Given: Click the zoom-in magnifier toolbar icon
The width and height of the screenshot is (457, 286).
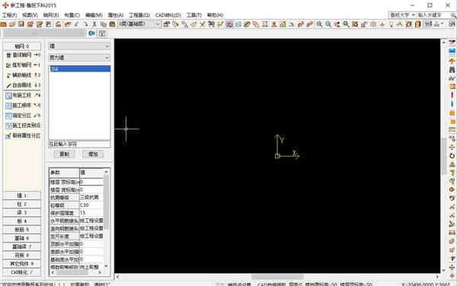Looking at the screenshot, I should [x=319, y=24].
